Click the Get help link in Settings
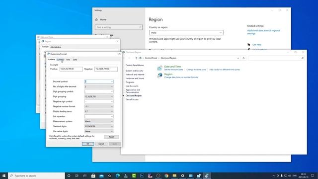 pyautogui.click(x=257, y=45)
